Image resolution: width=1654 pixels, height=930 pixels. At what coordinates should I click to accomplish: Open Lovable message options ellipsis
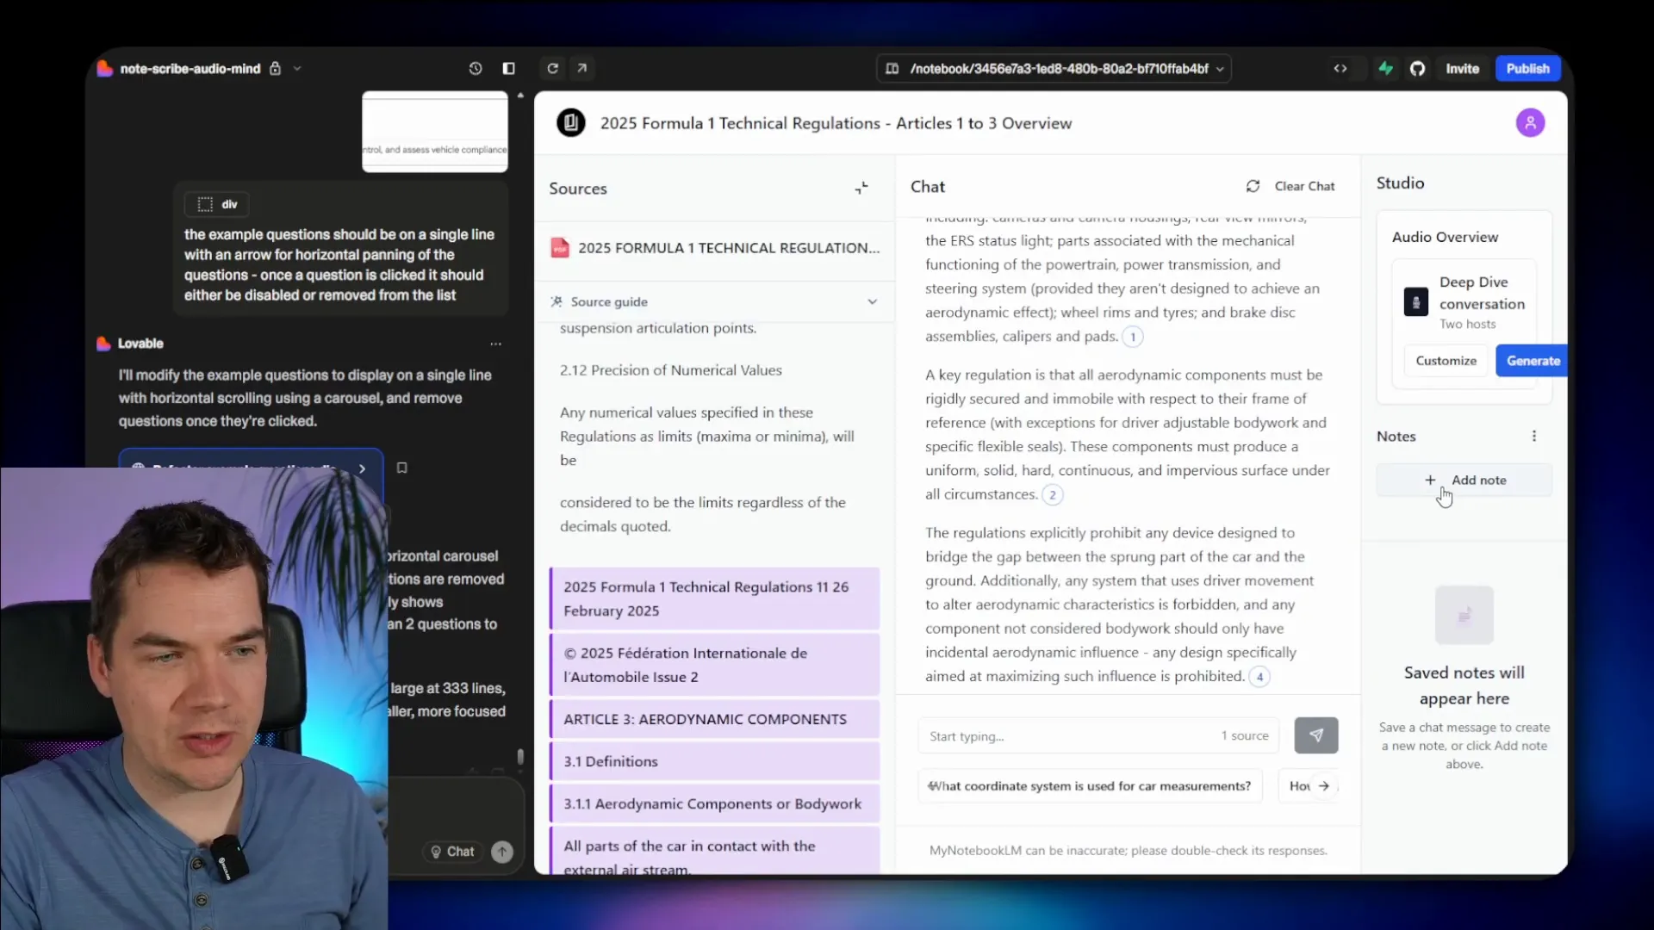pyautogui.click(x=495, y=344)
